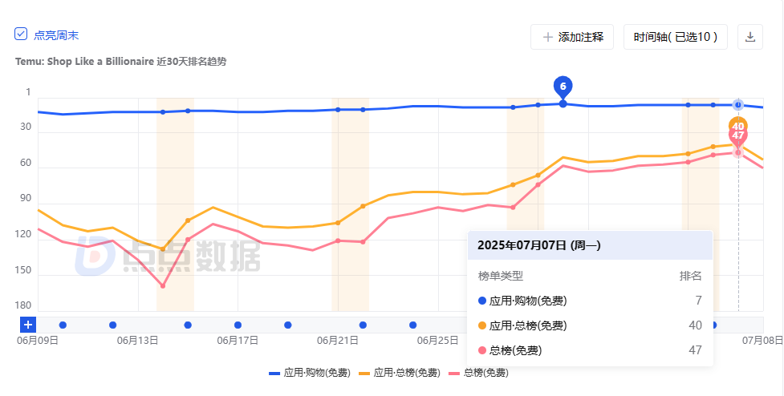Toggle the 应用·购物(免费) legend series

point(310,373)
